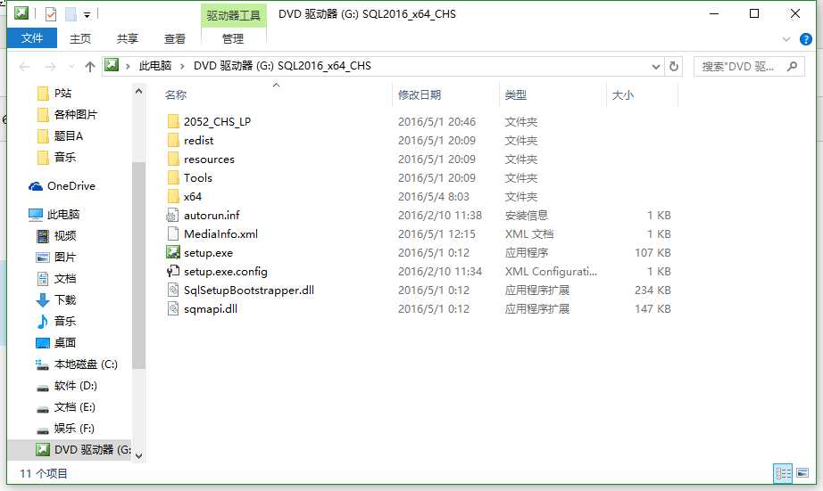Open the 管理 ribbon tab
The width and height of the screenshot is (823, 491).
[233, 39]
